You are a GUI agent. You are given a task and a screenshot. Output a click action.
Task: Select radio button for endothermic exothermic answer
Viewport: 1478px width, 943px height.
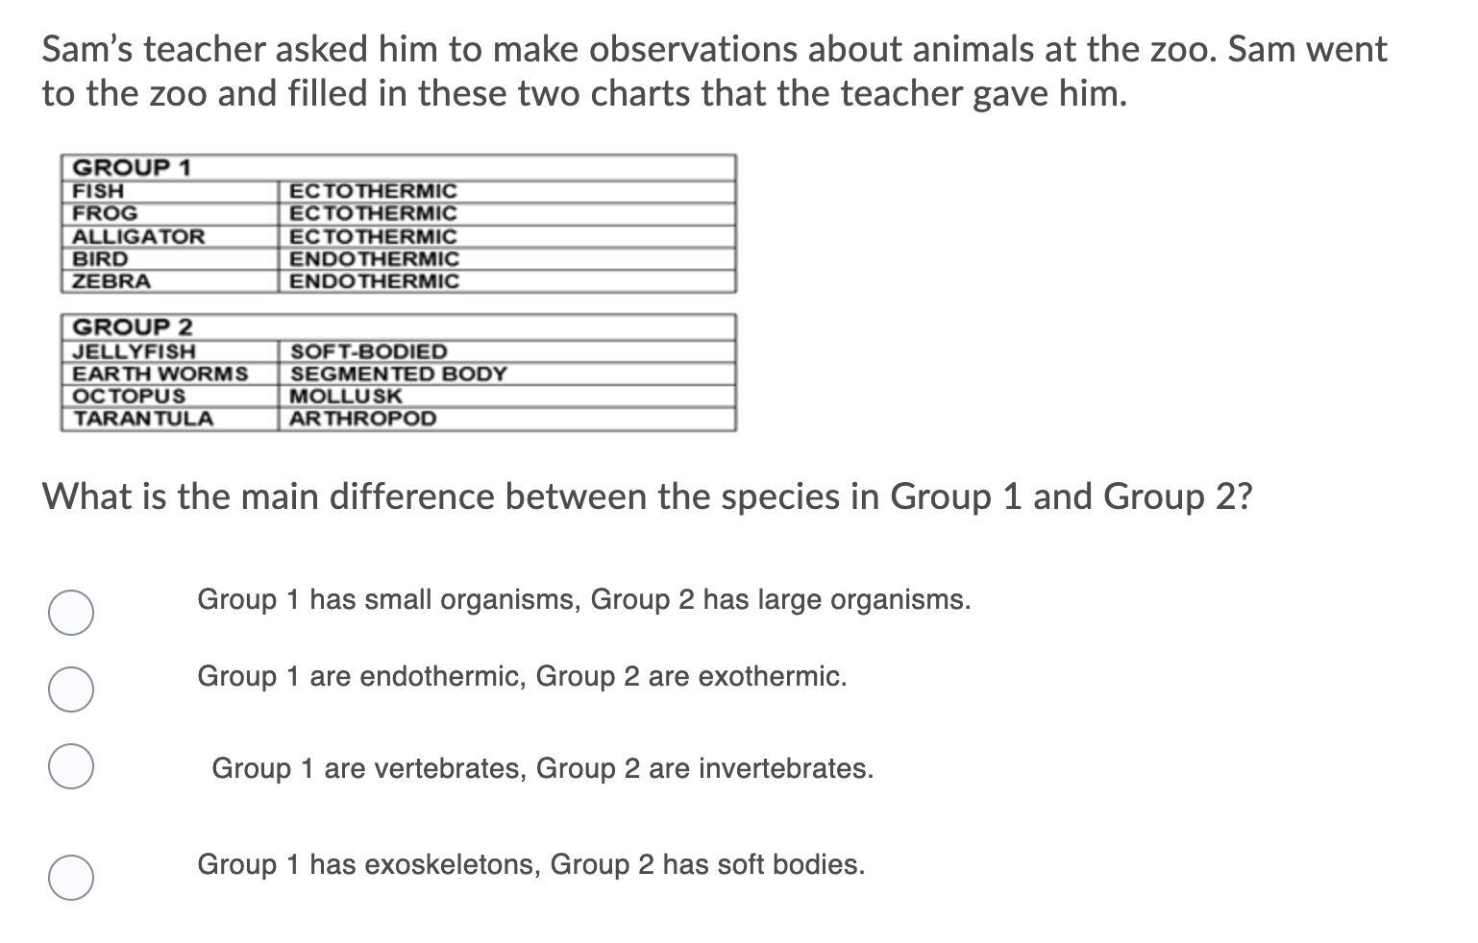70,689
